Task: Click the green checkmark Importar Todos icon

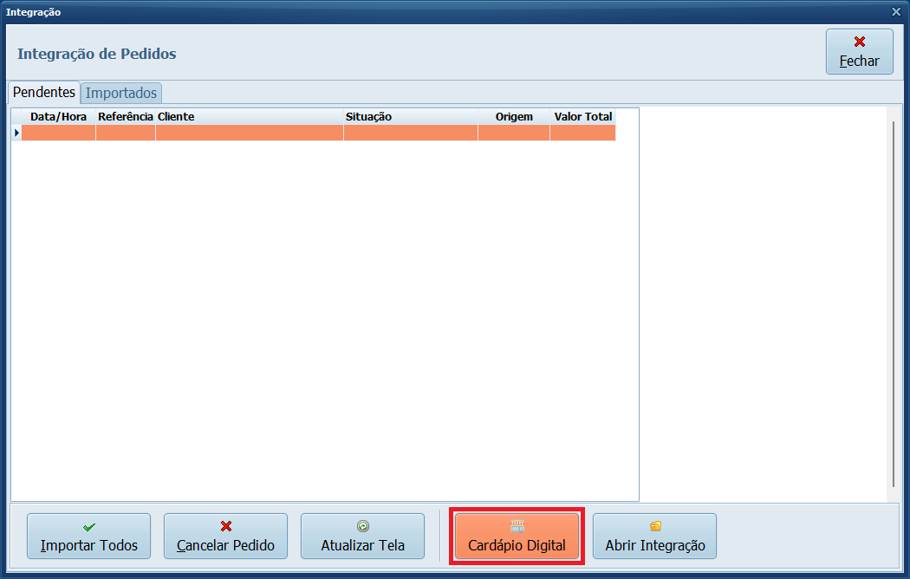Action: [88, 526]
